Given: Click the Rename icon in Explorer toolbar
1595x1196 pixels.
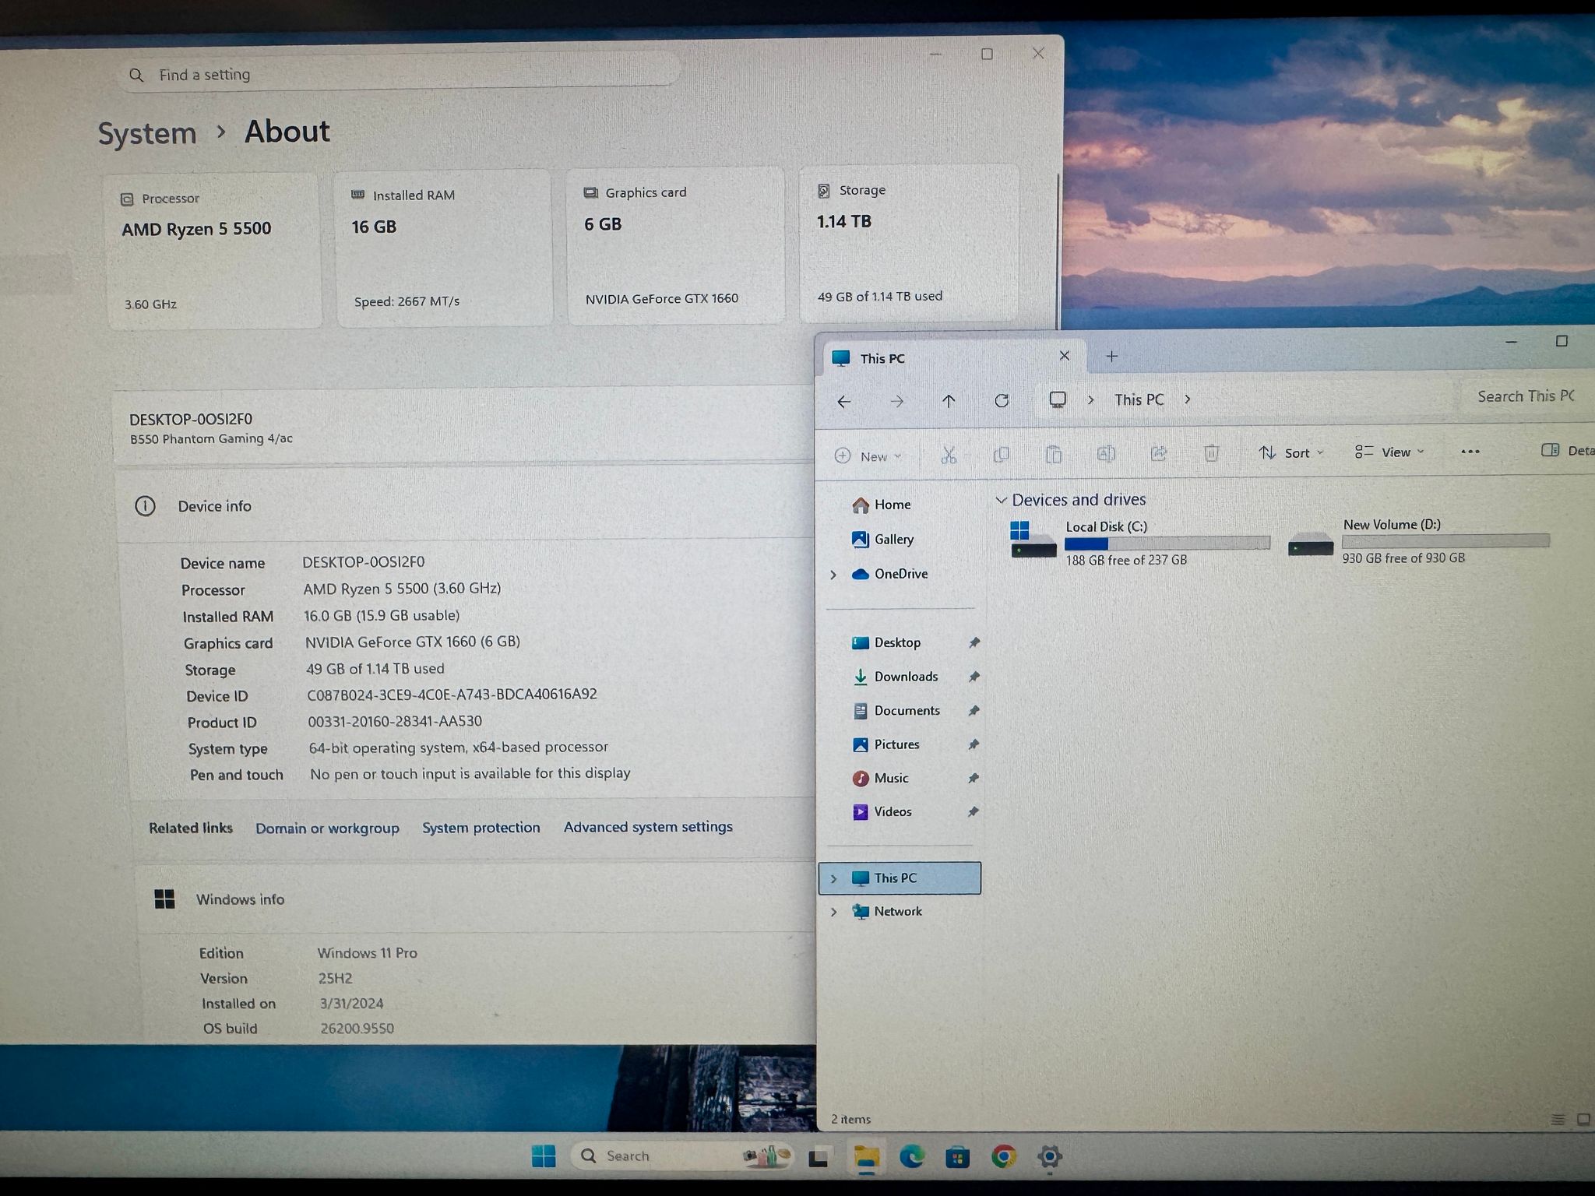Looking at the screenshot, I should (1106, 453).
